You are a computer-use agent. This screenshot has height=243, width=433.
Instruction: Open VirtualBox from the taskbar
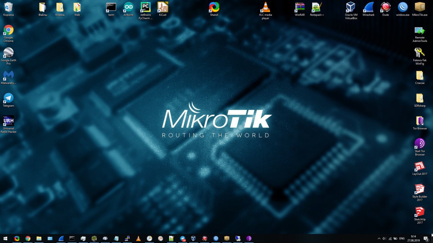[193, 238]
